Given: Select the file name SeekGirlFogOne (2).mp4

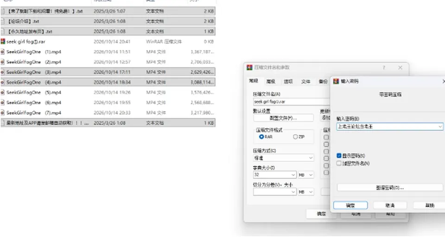Looking at the screenshot, I should [x=34, y=62].
